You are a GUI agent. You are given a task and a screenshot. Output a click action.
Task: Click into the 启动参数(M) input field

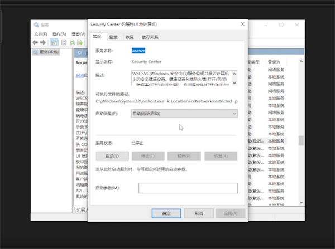click(x=188, y=188)
